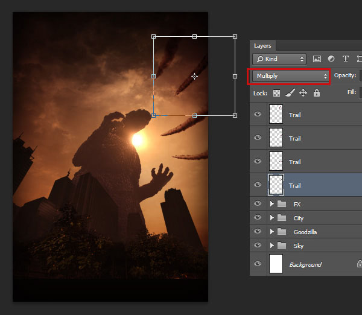Filter layers by pixel (image) kind
This screenshot has height=315, width=362.
pos(317,59)
